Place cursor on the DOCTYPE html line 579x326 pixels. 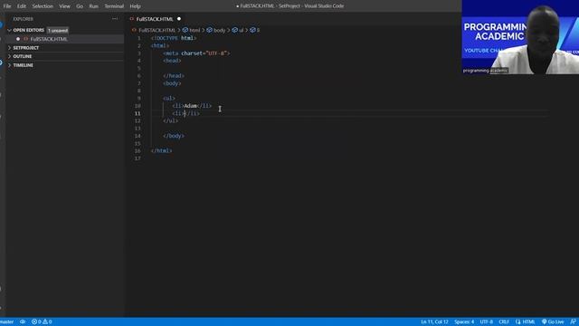(174, 38)
